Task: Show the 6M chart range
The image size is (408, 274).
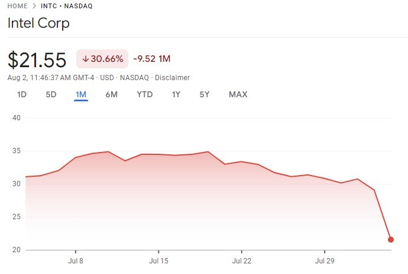Action: (x=112, y=94)
